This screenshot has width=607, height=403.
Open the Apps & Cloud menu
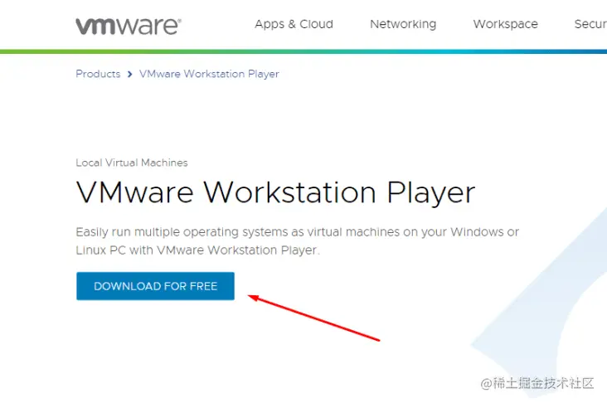(x=294, y=24)
